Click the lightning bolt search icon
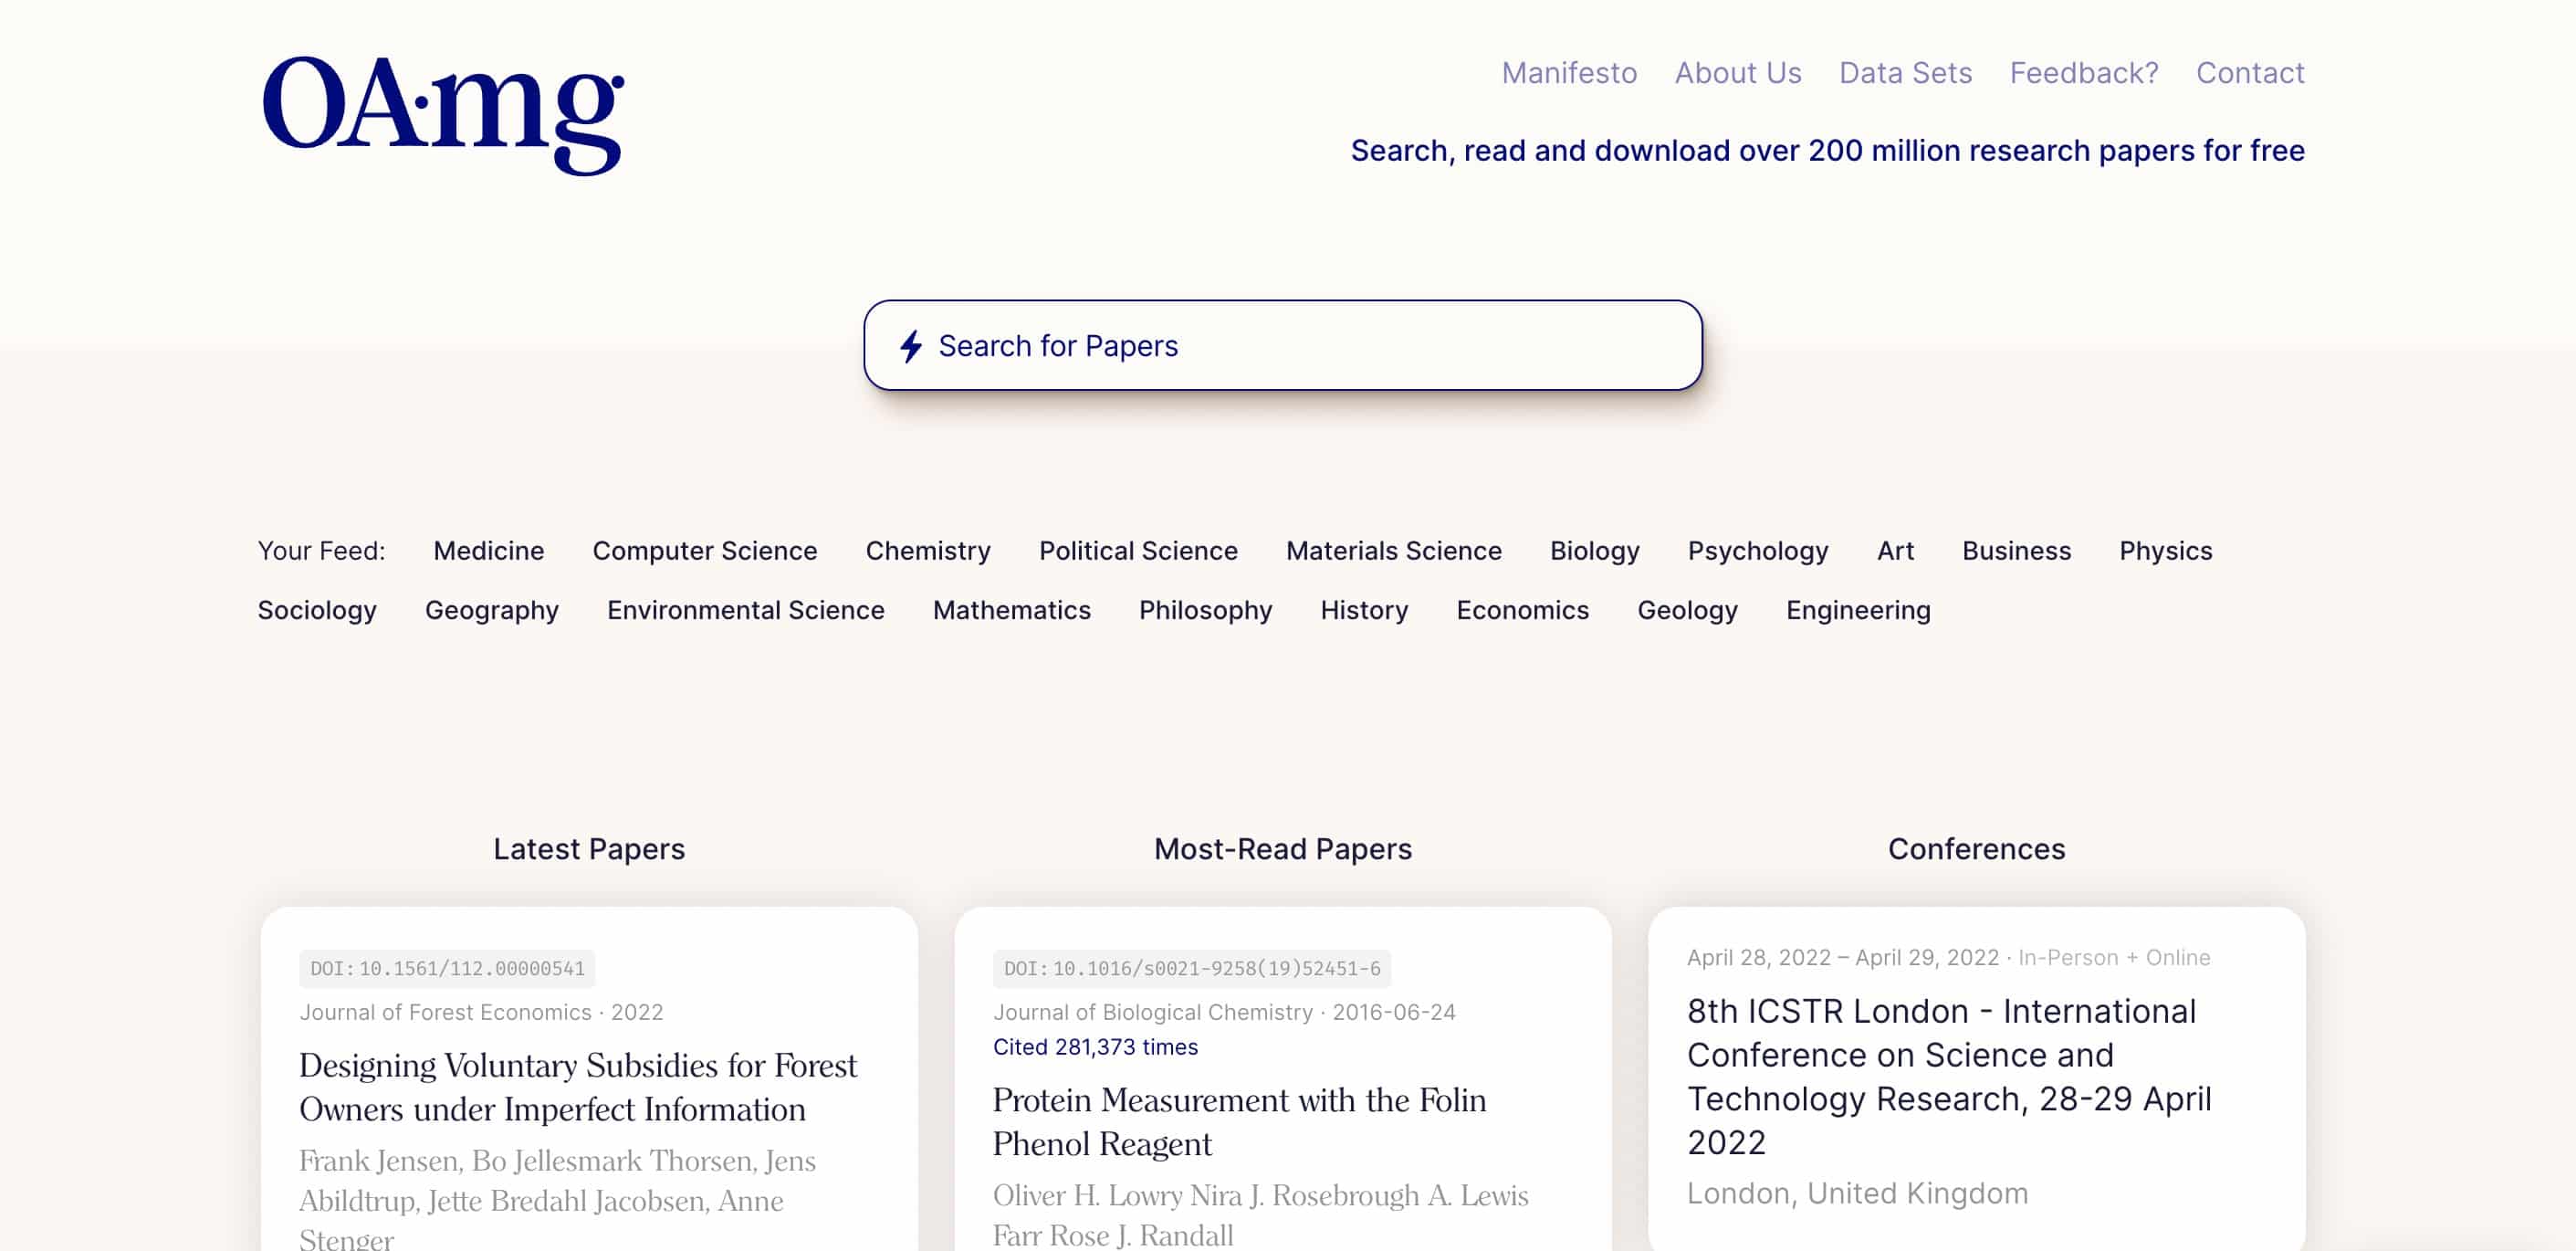 (911, 345)
